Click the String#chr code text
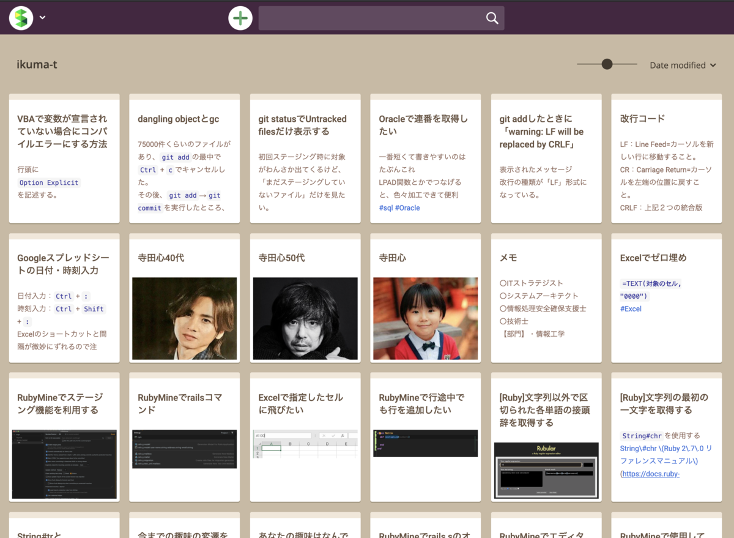Viewport: 734px width, 538px height. (x=642, y=436)
